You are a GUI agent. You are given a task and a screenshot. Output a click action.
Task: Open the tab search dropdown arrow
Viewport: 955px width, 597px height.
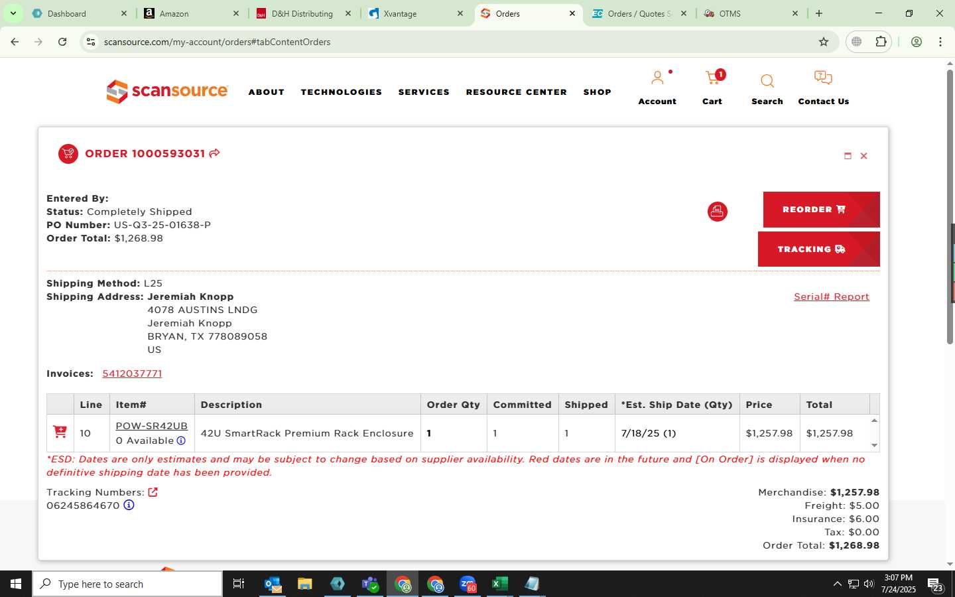point(13,13)
